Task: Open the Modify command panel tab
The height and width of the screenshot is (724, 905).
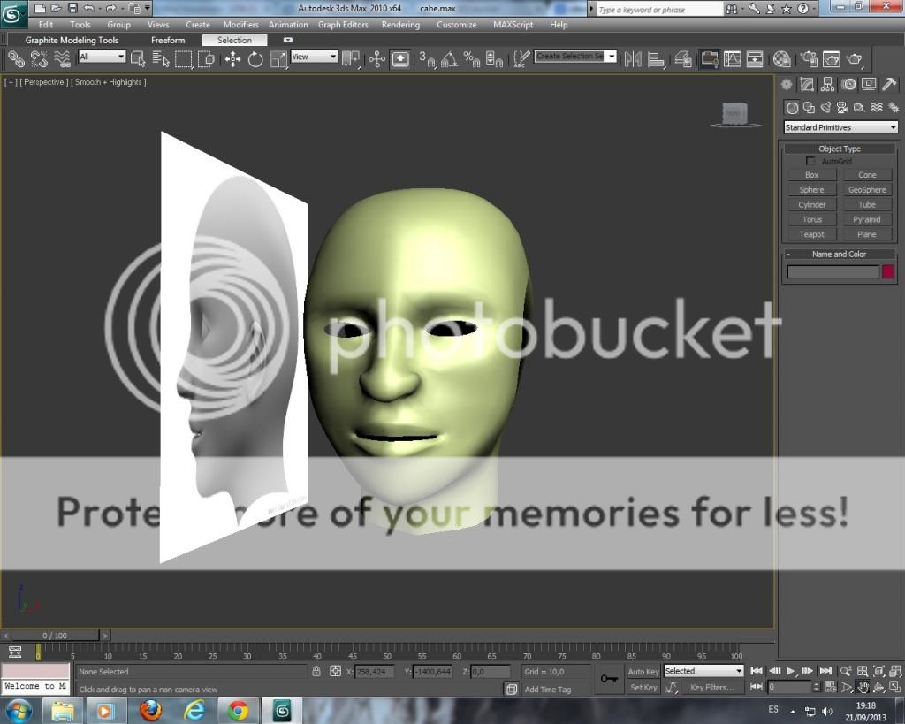Action: pos(807,85)
